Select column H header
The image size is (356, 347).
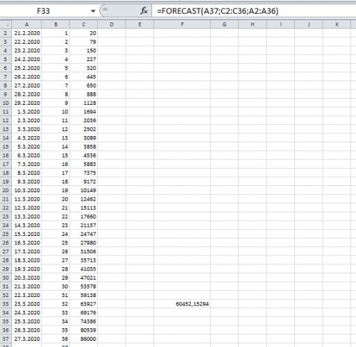tap(253, 24)
